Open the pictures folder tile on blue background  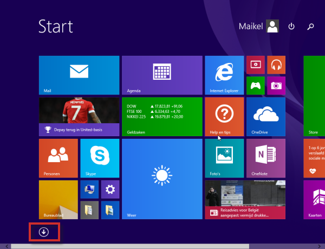[x=110, y=210]
